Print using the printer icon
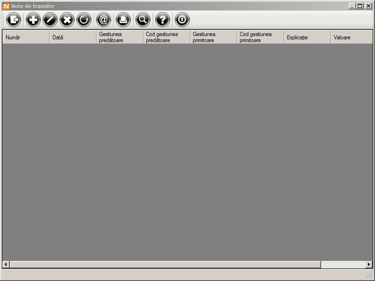The height and width of the screenshot is (281, 375). tap(123, 20)
